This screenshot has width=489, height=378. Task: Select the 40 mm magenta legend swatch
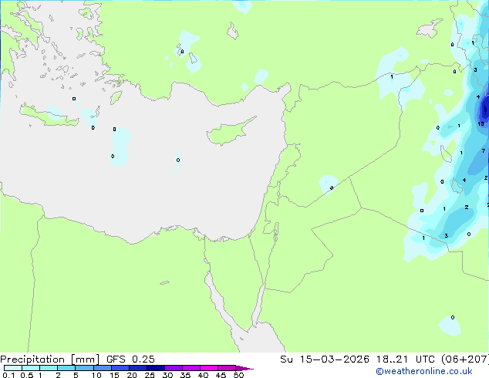(209, 368)
